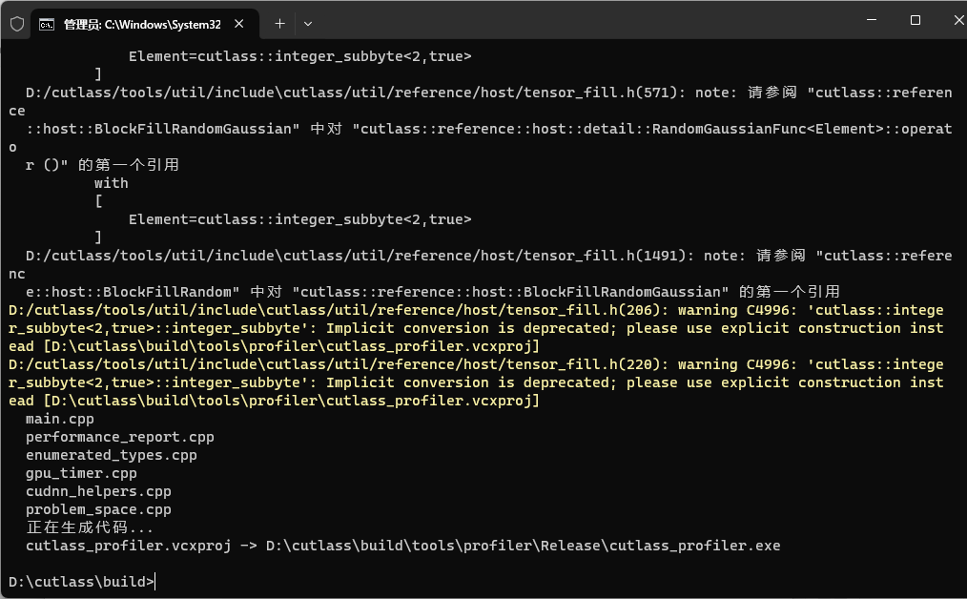Click the main.cpp output line
The image size is (967, 599).
60,419
